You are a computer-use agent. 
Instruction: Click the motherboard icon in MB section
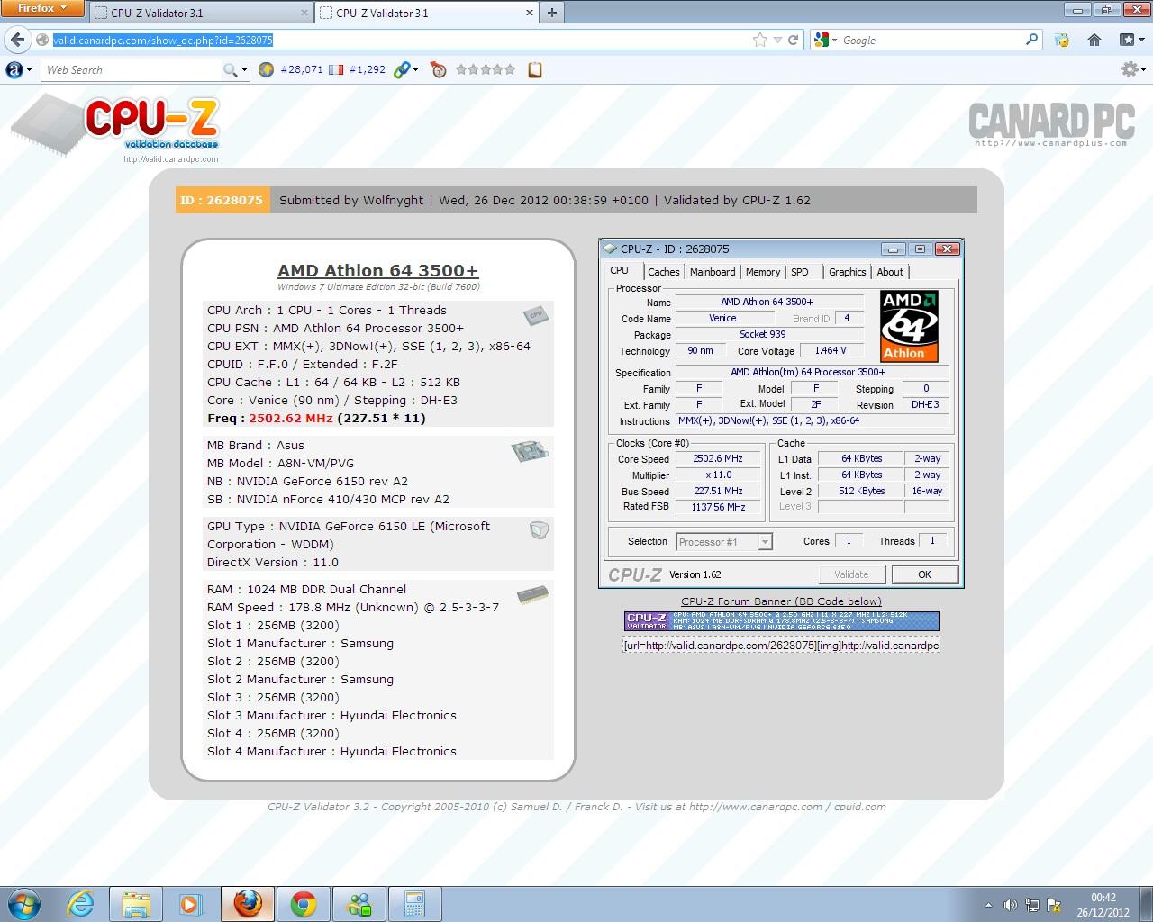pyautogui.click(x=531, y=451)
